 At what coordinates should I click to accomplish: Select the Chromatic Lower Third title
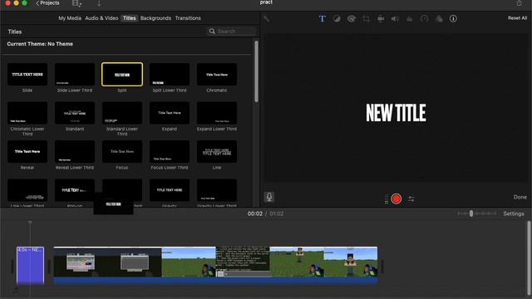(27, 113)
